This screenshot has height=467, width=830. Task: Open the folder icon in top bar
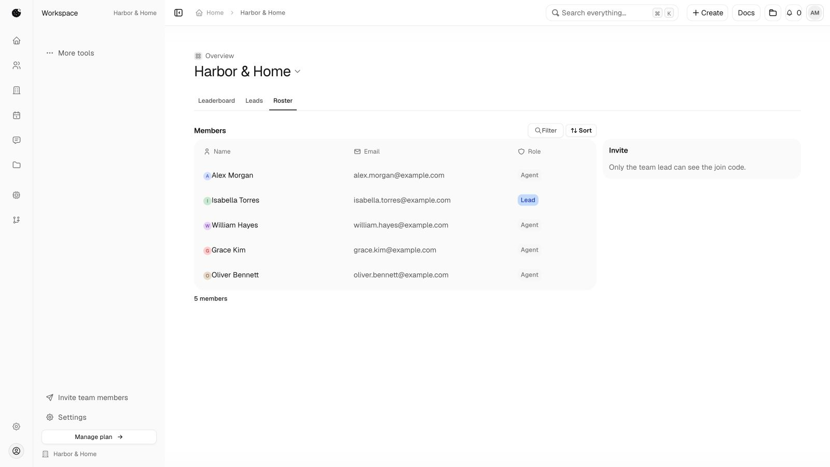(773, 13)
